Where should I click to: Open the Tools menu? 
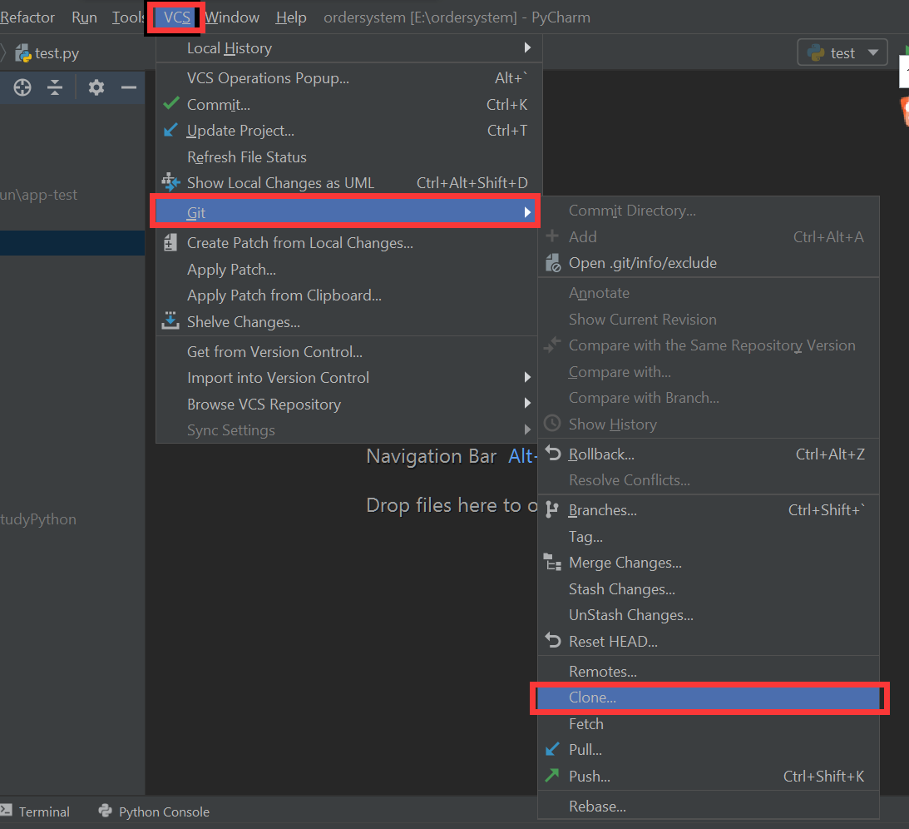click(x=128, y=17)
